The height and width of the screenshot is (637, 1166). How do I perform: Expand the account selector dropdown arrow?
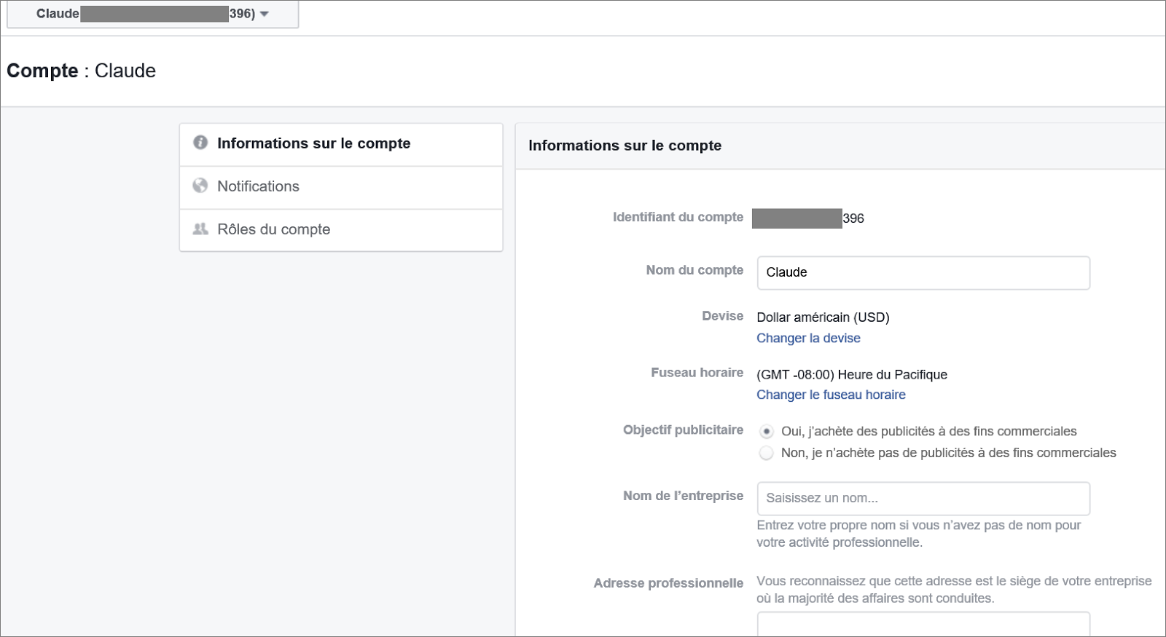pos(265,14)
